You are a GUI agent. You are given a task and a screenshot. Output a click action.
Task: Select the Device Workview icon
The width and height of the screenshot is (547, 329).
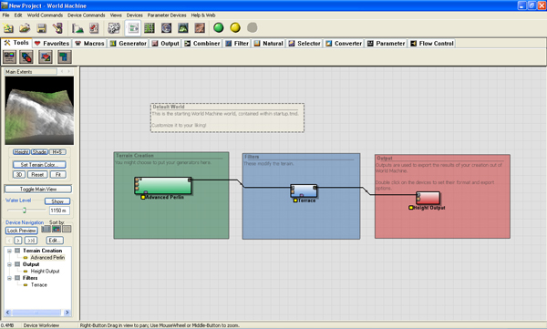point(133,28)
